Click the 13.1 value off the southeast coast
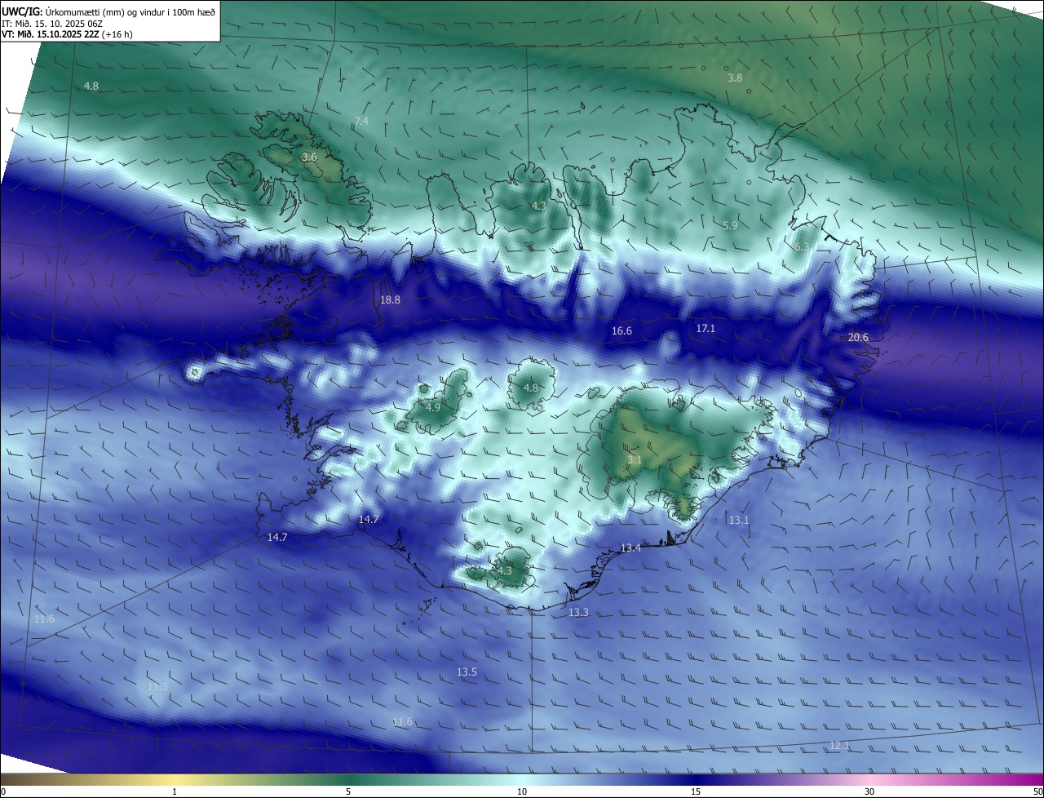Image resolution: width=1044 pixels, height=798 pixels. click(x=738, y=520)
